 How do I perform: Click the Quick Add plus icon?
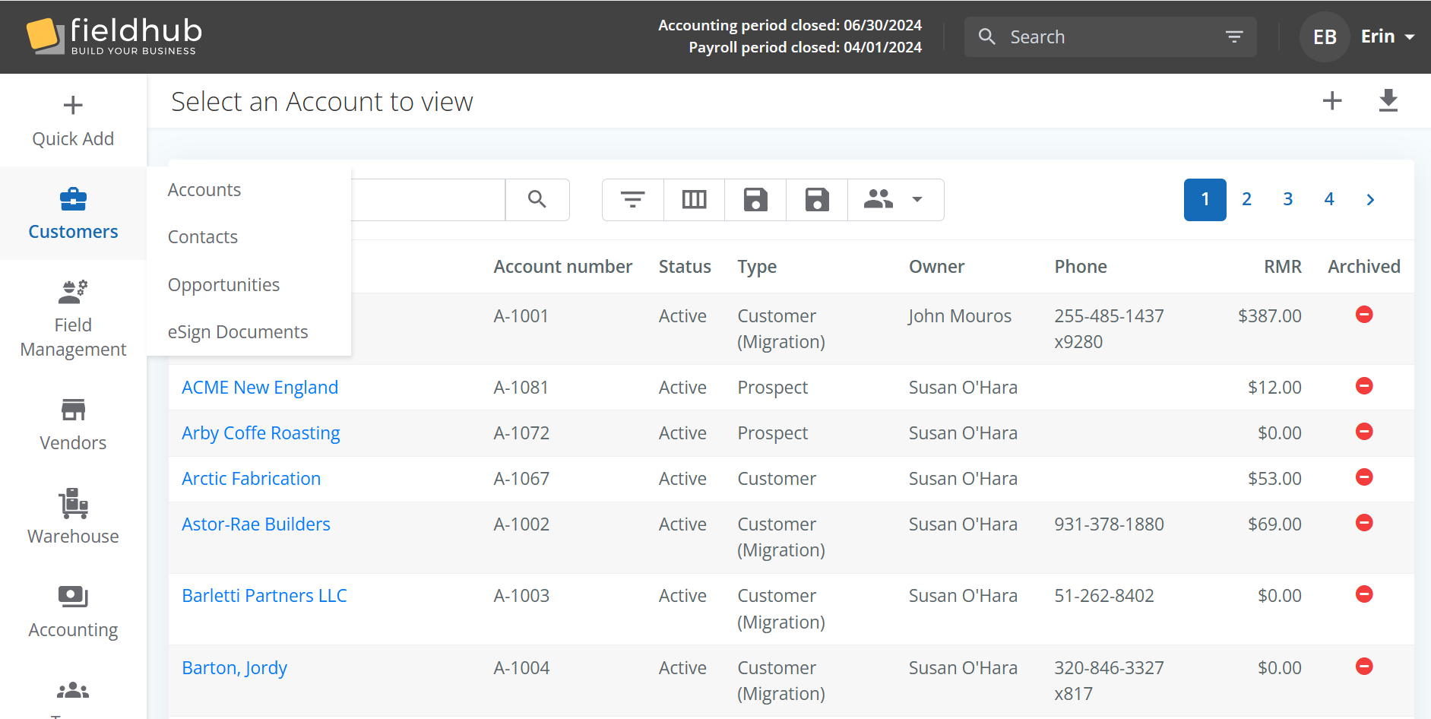point(73,105)
